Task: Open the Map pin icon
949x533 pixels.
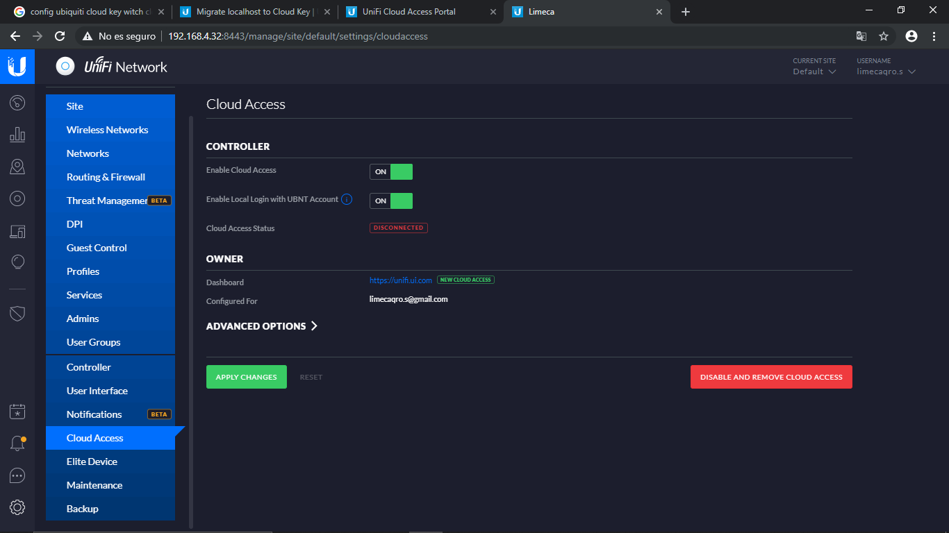Action: tap(17, 167)
